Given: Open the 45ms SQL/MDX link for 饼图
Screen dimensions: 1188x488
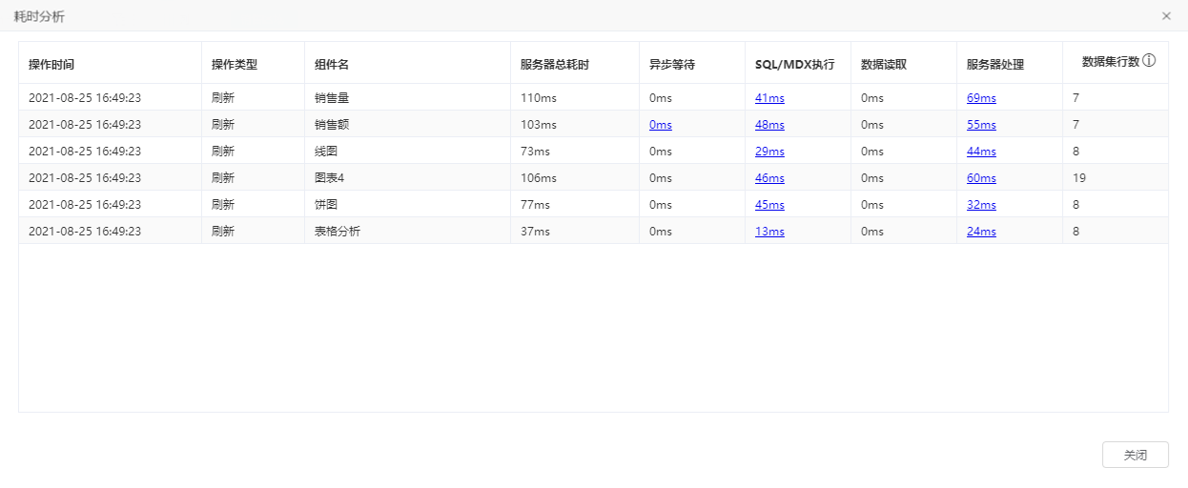Looking at the screenshot, I should [x=769, y=205].
